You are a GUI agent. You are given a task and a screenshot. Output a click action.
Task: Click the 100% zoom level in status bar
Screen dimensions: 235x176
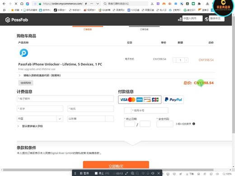point(227,174)
